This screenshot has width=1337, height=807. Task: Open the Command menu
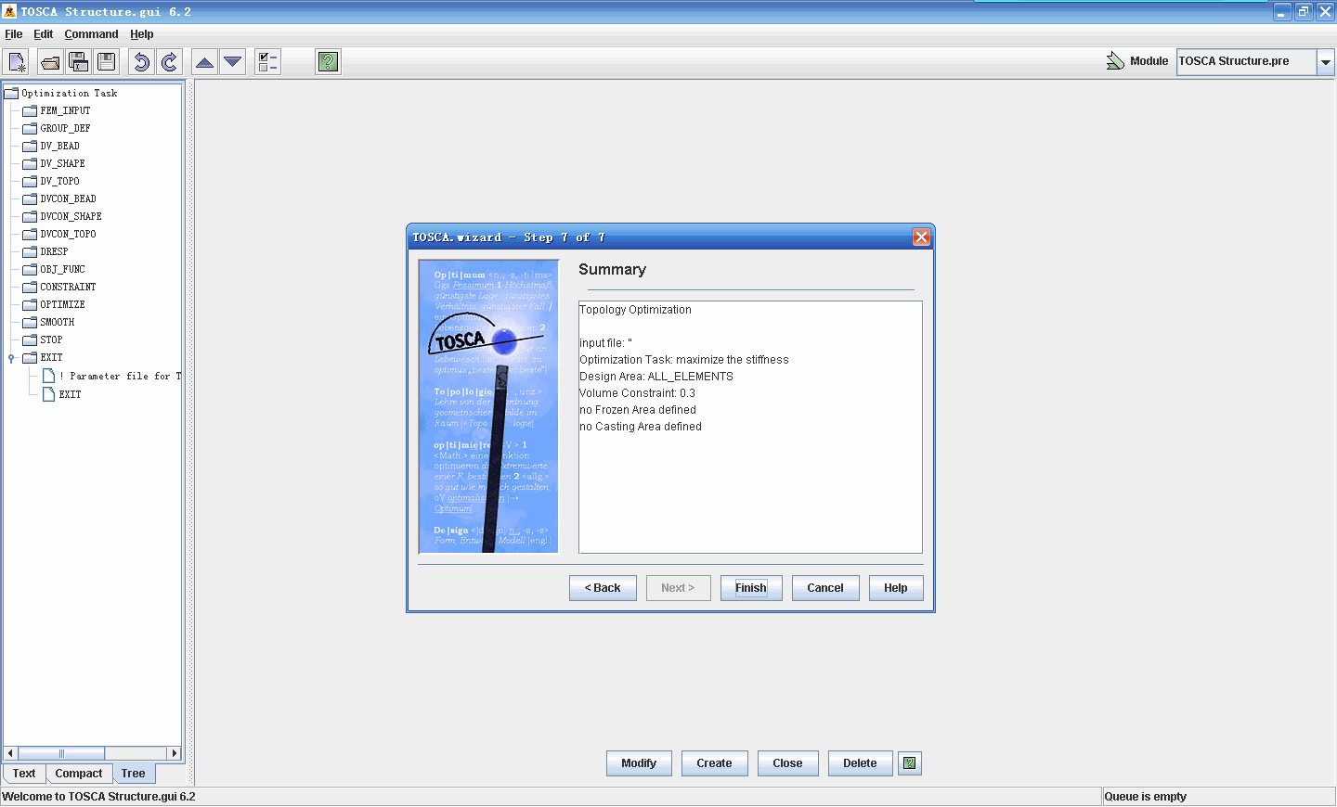click(91, 34)
